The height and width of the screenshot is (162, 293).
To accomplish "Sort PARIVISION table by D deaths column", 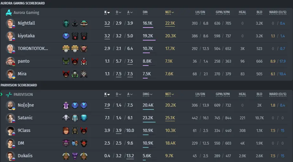I will coord(118,94).
